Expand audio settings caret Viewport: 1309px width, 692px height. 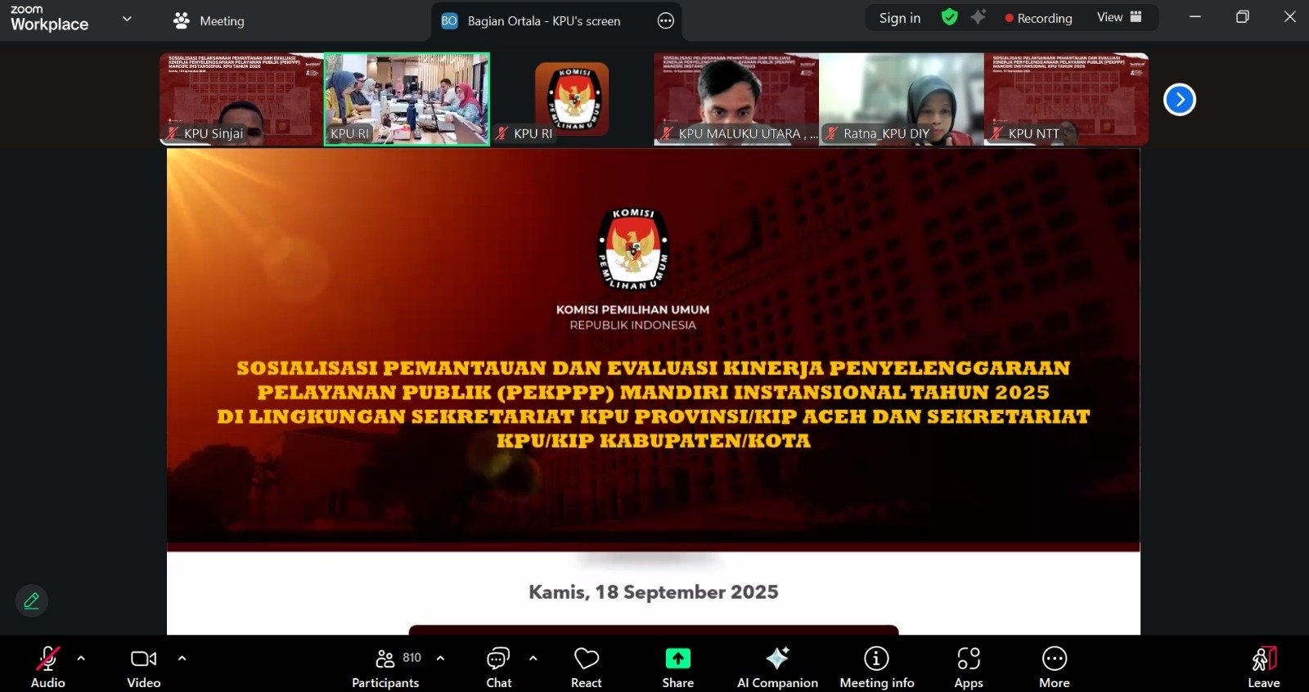point(81,658)
